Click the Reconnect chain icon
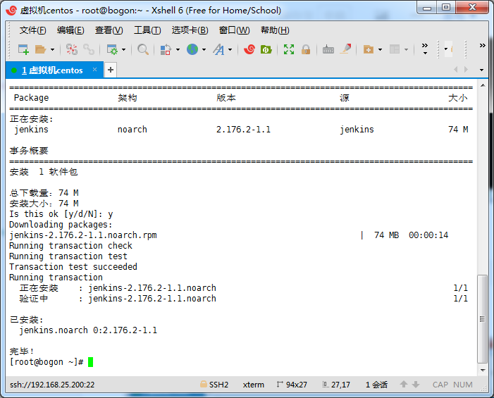Viewport: 494px width, 398px height. tap(89, 49)
